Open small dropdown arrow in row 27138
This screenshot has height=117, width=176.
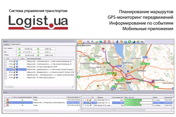[x=20, y=61]
